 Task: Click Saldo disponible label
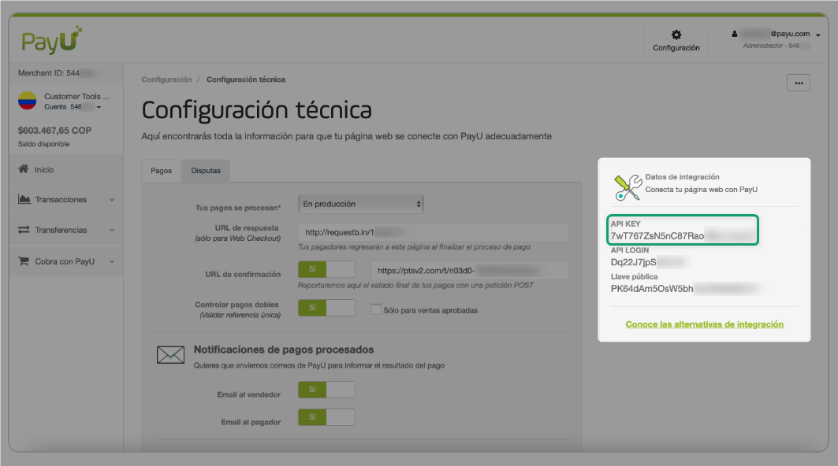[x=44, y=144]
